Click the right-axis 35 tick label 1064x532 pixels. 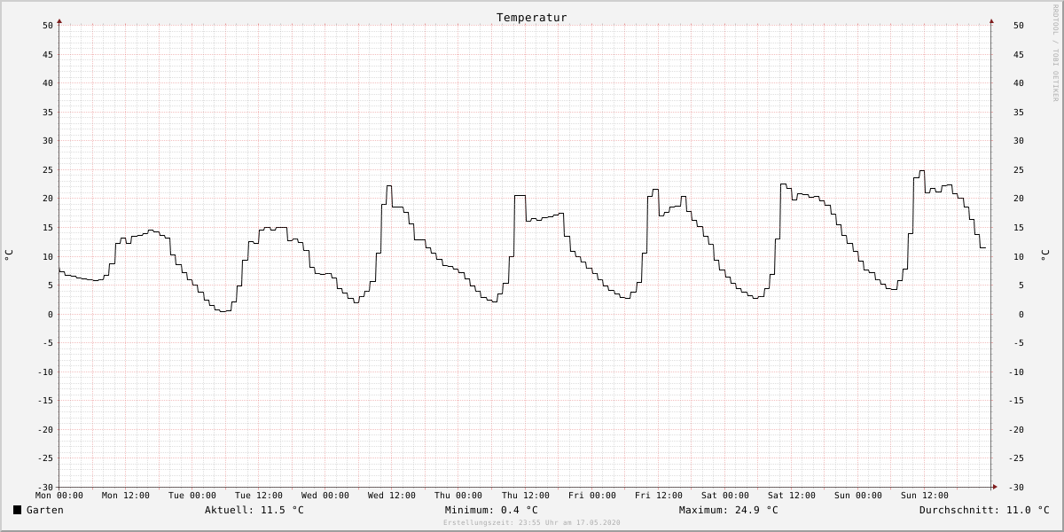point(1018,113)
